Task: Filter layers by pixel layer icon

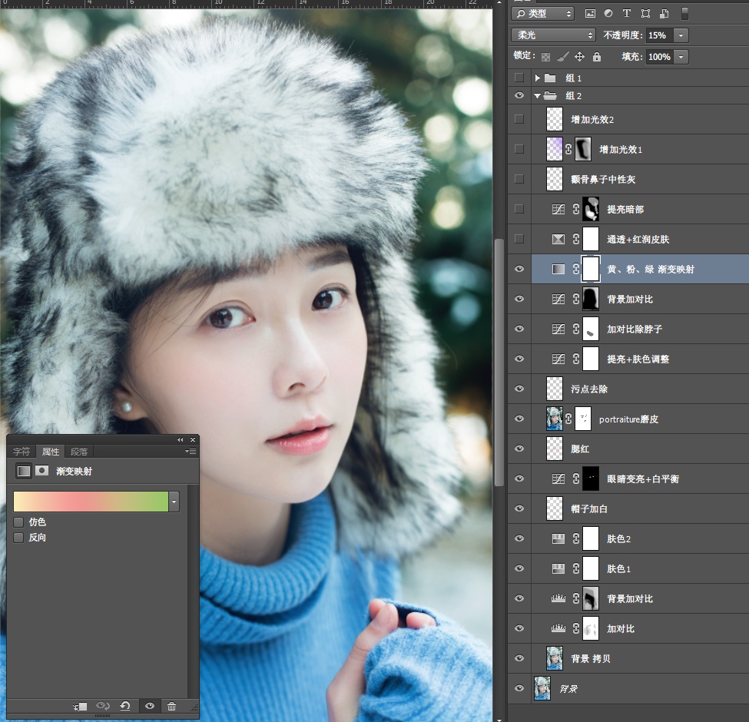Action: click(591, 13)
